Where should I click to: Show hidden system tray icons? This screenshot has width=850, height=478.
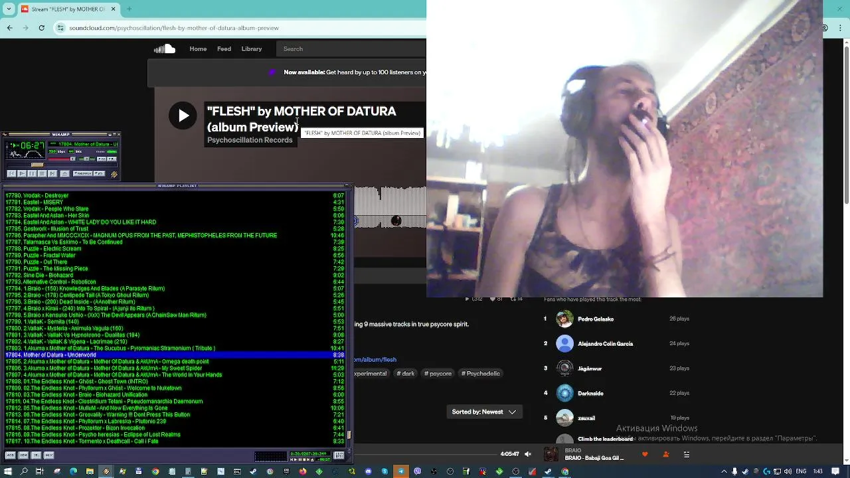point(726,471)
